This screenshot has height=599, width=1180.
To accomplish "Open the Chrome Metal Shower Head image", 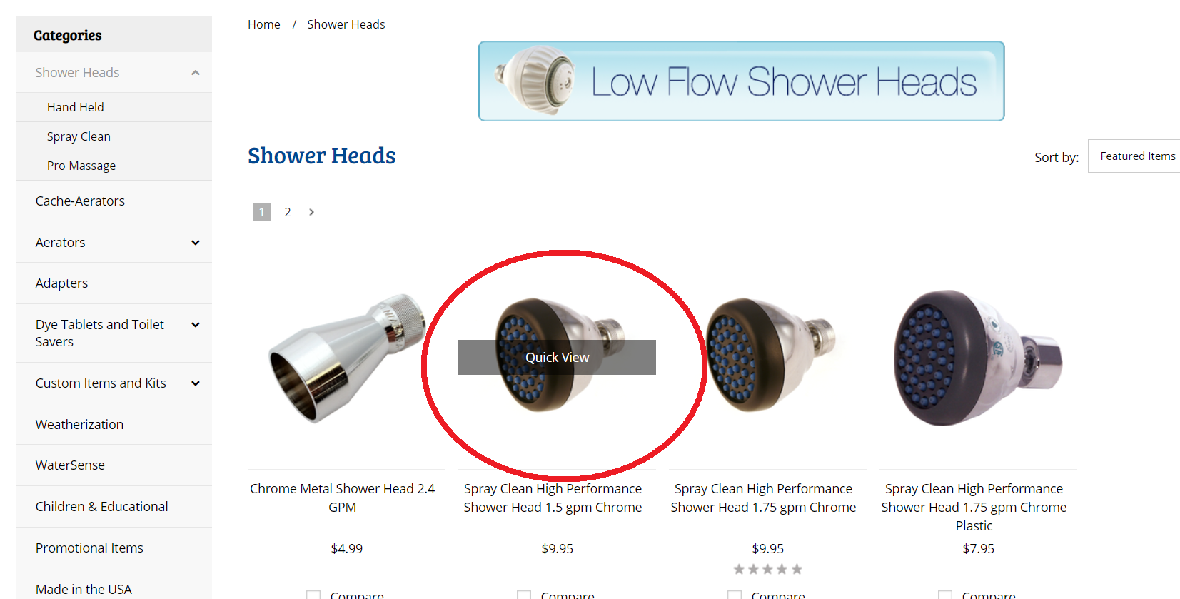I will coord(346,358).
